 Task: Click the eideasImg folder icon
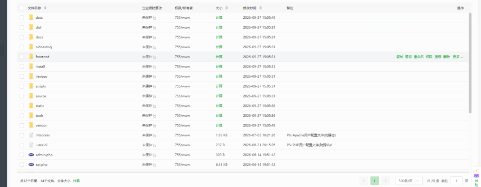pyautogui.click(x=31, y=47)
